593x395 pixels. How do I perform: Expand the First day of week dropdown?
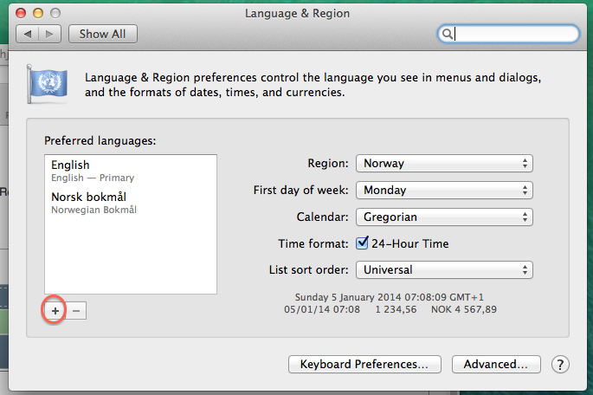(x=443, y=190)
